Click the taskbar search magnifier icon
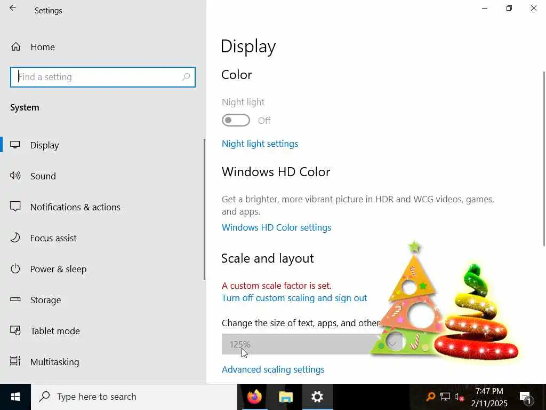The image size is (546, 410). (44, 397)
